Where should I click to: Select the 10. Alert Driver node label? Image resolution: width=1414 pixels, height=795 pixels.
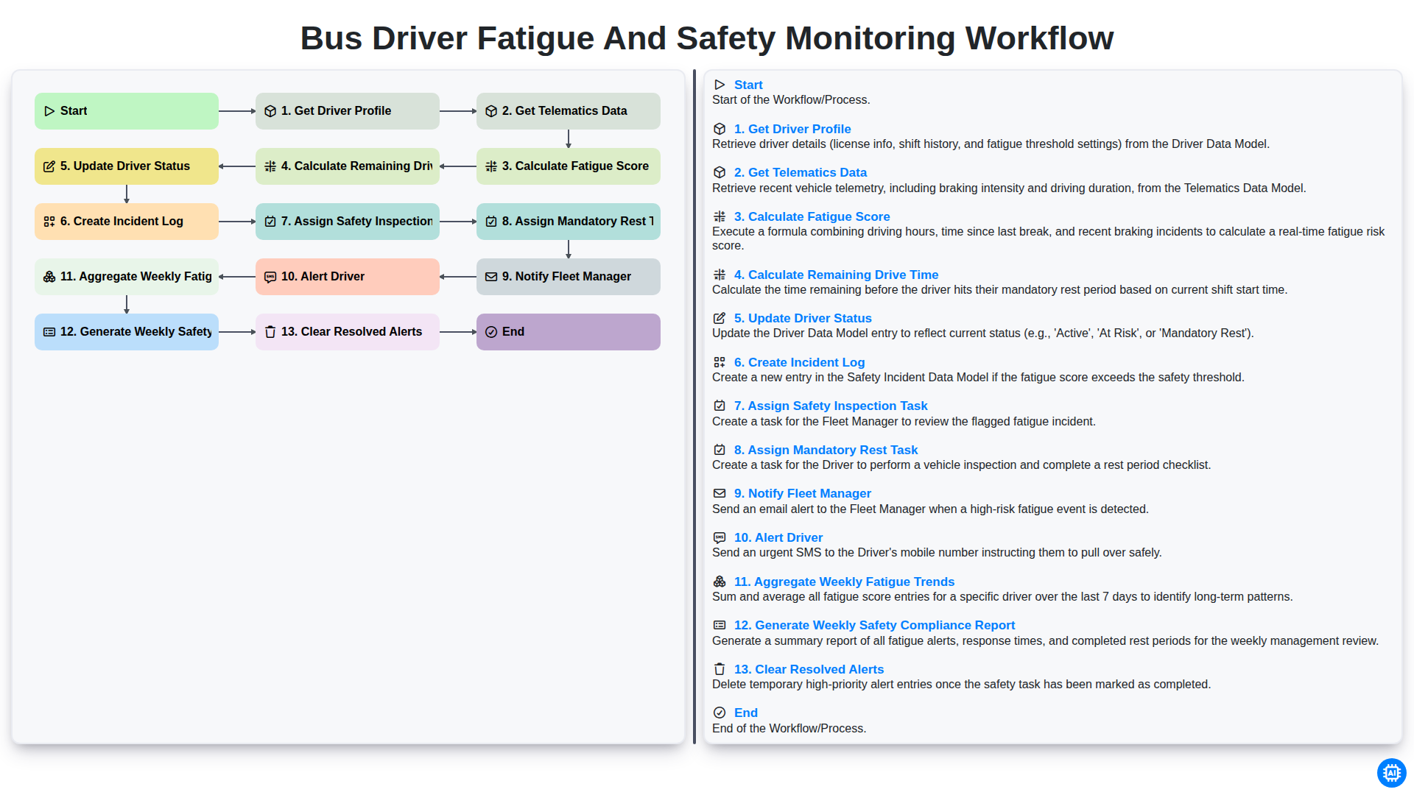pos(323,277)
